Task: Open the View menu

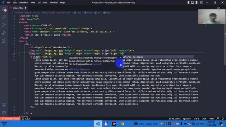Action: [x=33, y=2]
